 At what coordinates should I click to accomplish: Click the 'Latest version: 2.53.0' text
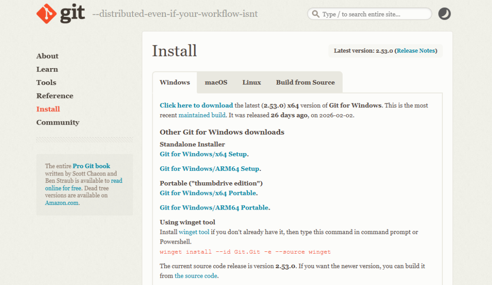(364, 51)
